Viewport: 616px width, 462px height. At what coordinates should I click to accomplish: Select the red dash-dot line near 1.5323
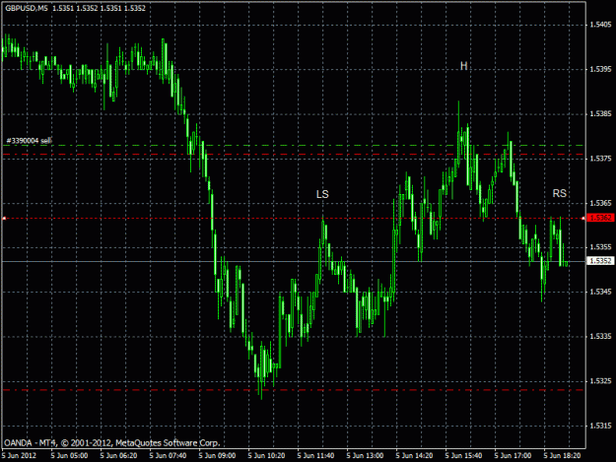coord(294,390)
